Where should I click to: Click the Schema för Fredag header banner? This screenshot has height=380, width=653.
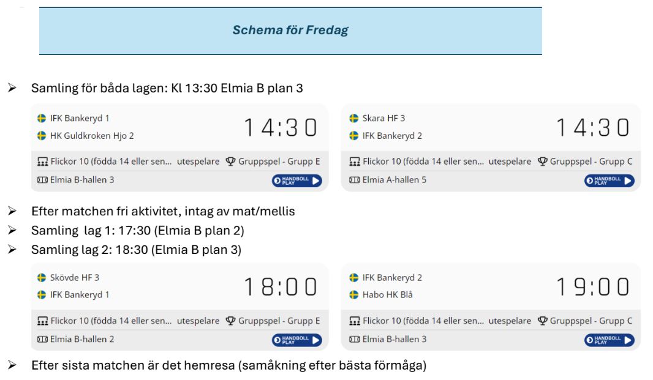[x=291, y=31]
